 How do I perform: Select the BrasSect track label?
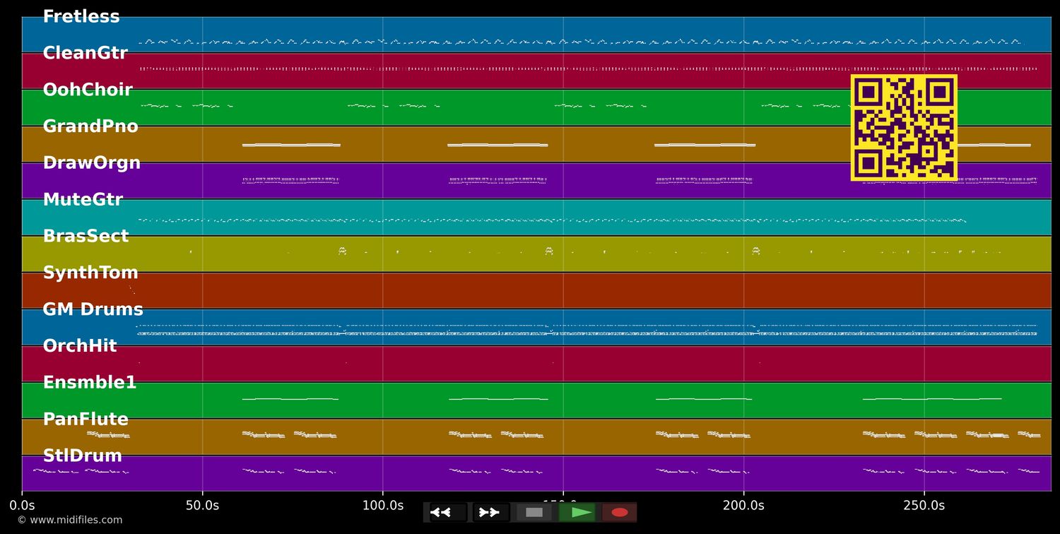[x=86, y=237]
